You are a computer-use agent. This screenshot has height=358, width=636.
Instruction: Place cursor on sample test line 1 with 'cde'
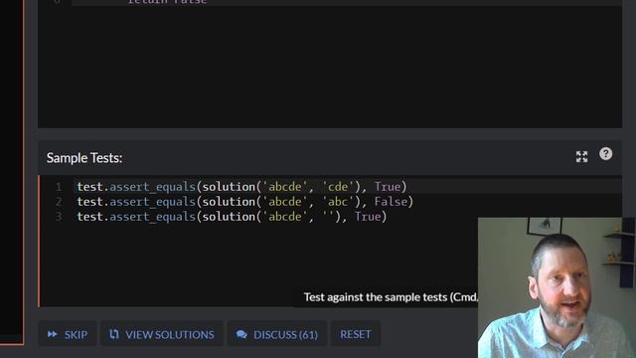click(241, 187)
